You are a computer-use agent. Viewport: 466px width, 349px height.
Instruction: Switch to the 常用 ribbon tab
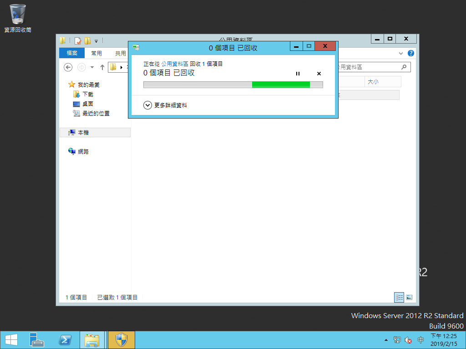click(96, 53)
